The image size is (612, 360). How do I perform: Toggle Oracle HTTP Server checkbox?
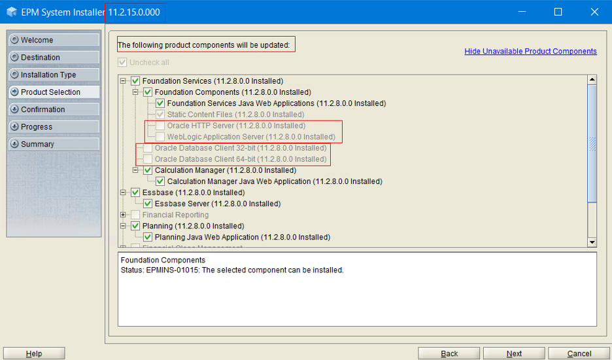pos(160,126)
